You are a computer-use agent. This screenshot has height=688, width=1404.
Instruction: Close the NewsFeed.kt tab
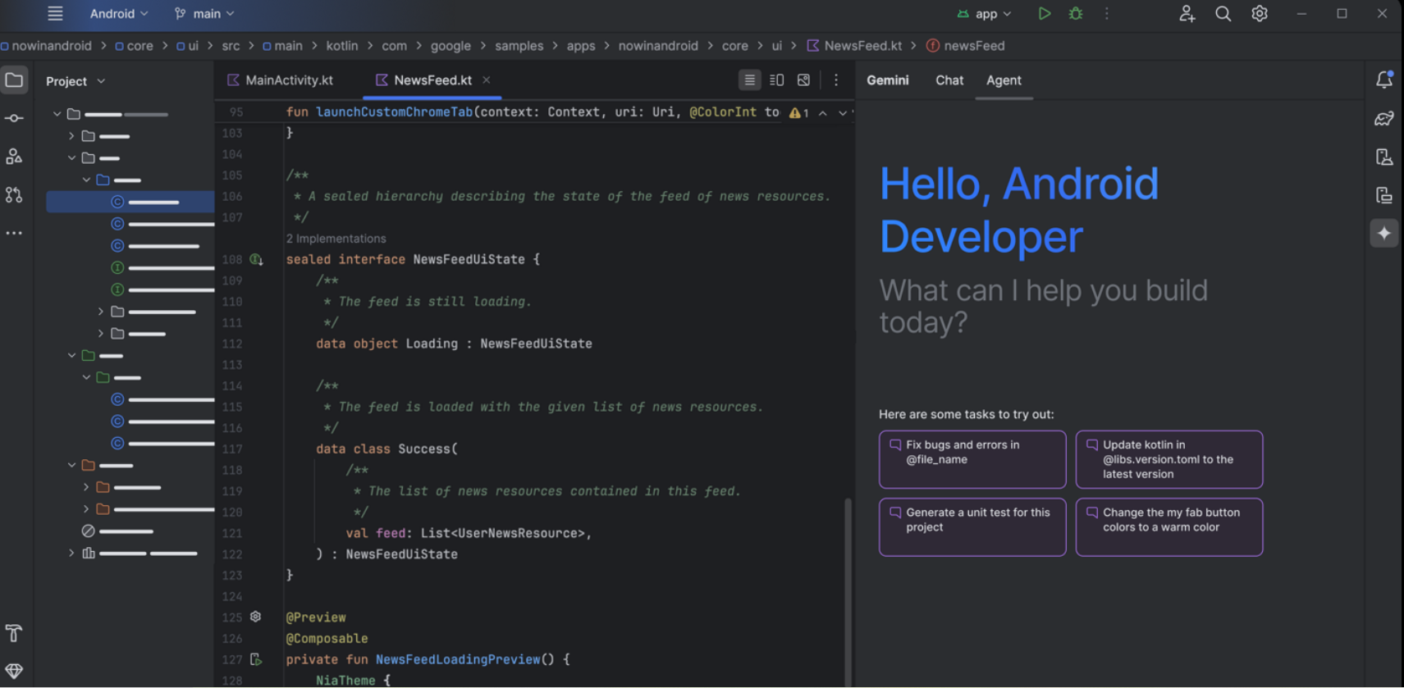487,80
